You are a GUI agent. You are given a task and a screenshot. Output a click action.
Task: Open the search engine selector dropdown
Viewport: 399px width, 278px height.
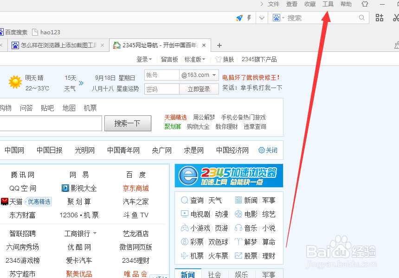(278, 18)
